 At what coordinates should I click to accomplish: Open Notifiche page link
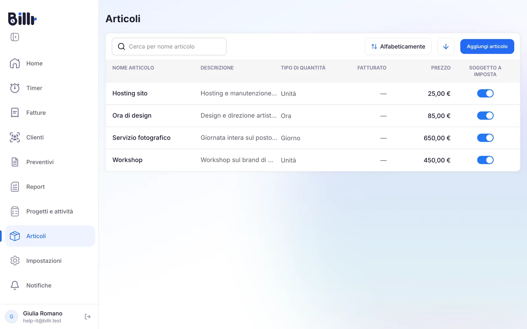tap(50, 285)
